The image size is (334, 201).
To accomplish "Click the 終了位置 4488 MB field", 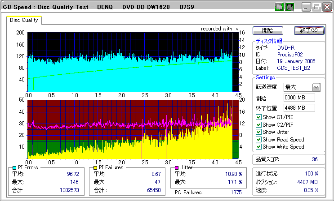I will pyautogui.click(x=299, y=107).
